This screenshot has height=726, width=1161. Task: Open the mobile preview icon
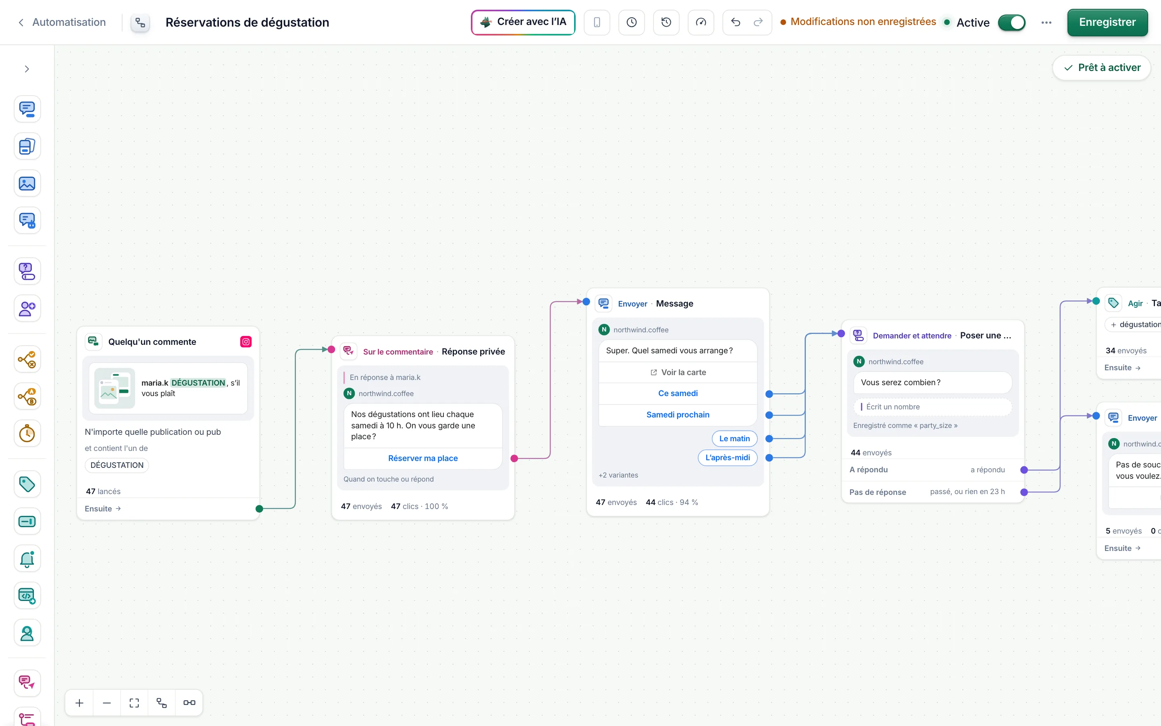tap(597, 22)
